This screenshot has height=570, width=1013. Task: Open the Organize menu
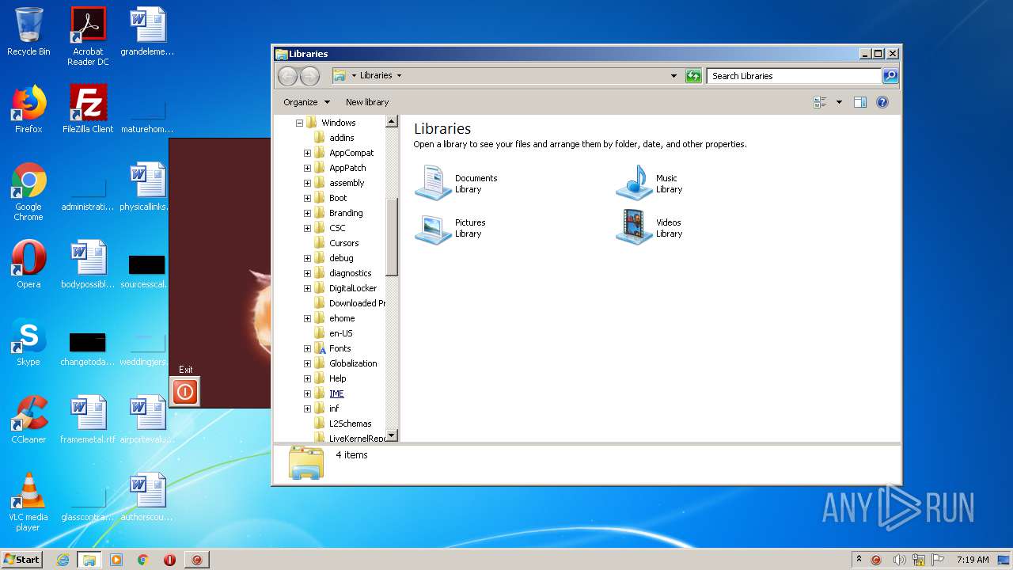pyautogui.click(x=306, y=102)
